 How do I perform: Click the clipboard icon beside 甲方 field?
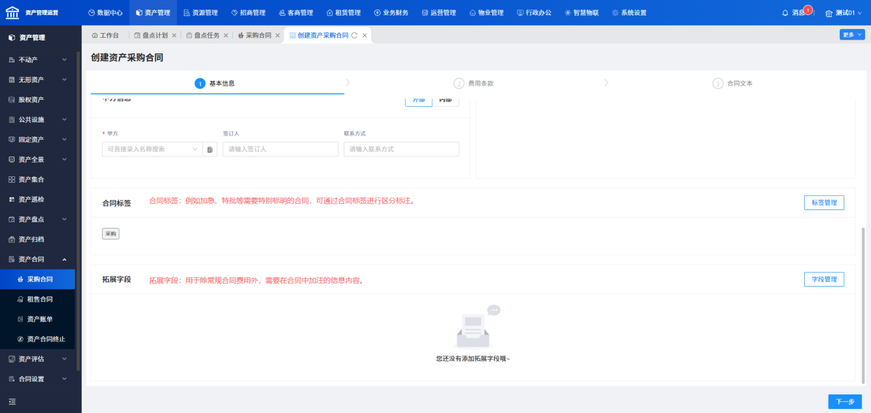coord(210,149)
